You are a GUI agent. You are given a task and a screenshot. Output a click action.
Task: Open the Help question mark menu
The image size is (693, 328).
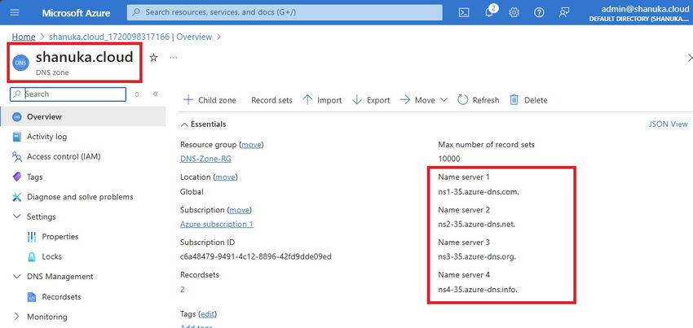[539, 12]
